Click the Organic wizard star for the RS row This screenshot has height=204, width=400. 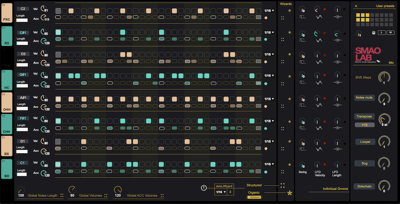coord(289,33)
